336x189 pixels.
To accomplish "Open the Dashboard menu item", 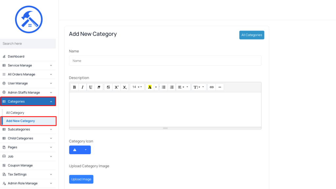I will (28, 57).
